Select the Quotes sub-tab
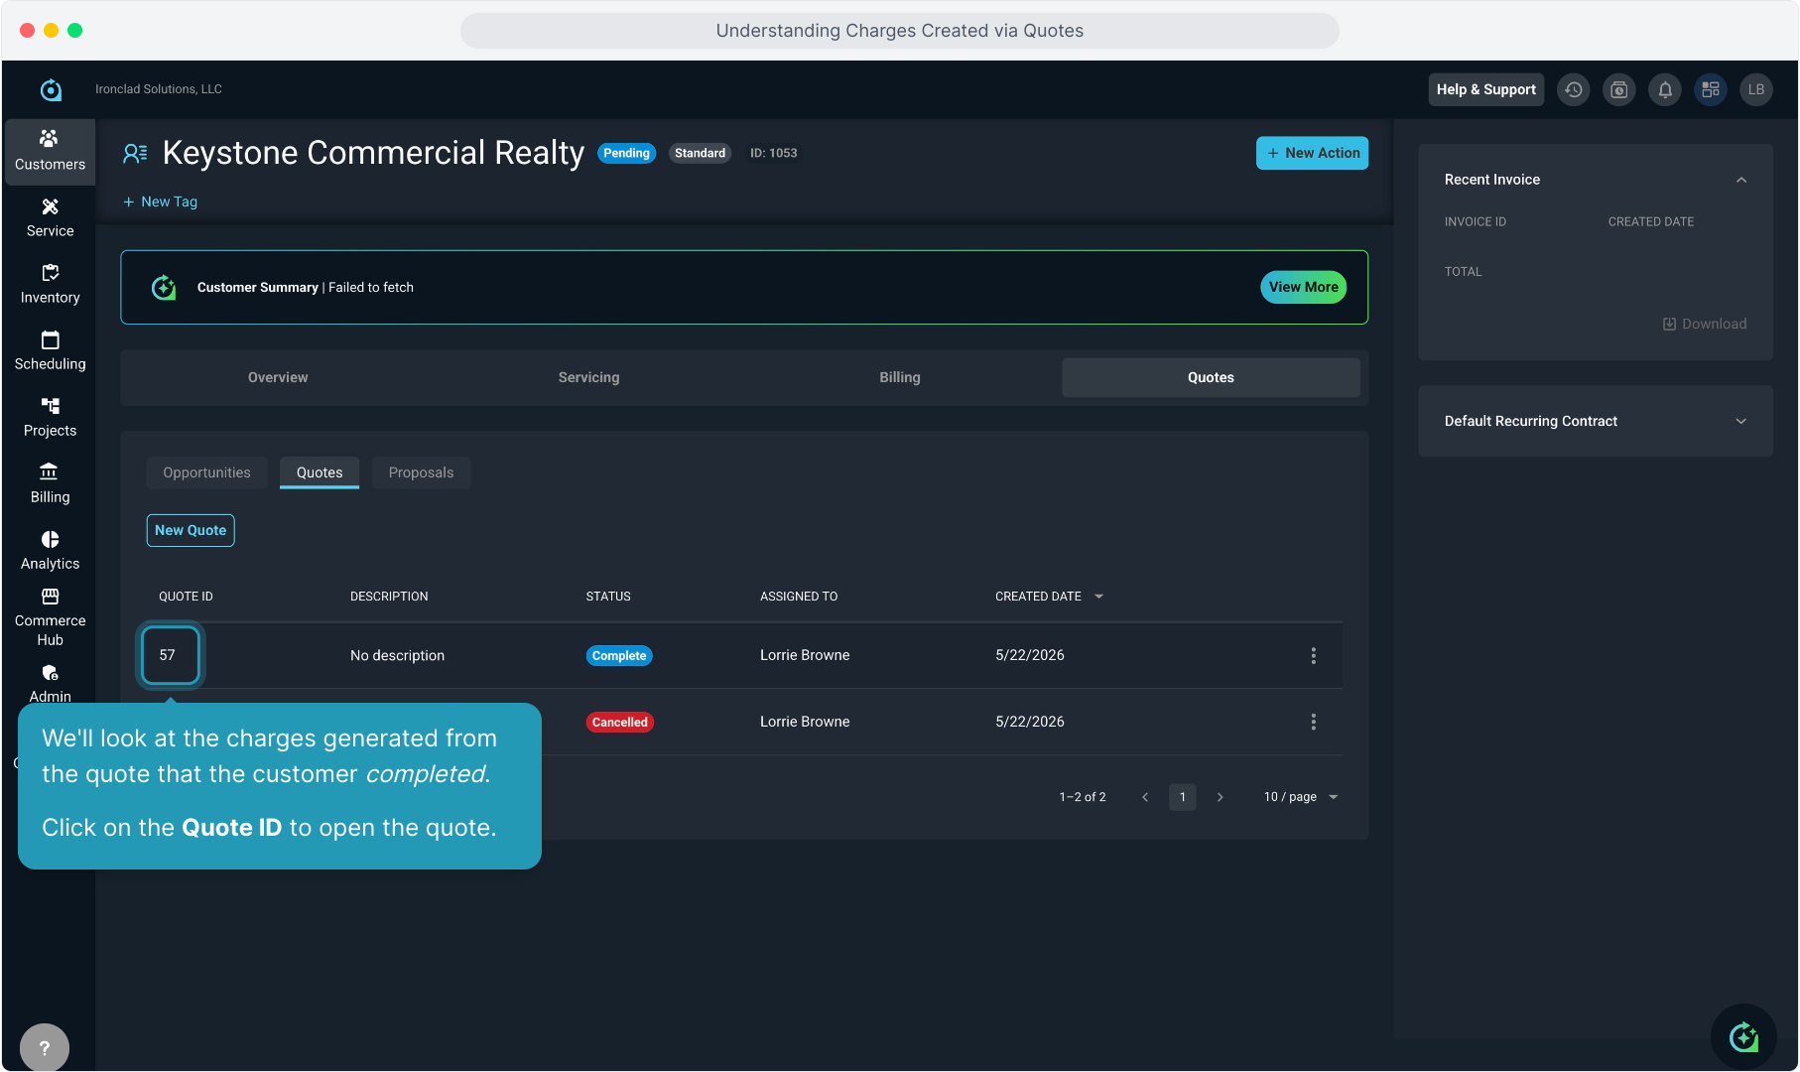Viewport: 1800px width, 1072px height. click(x=320, y=472)
